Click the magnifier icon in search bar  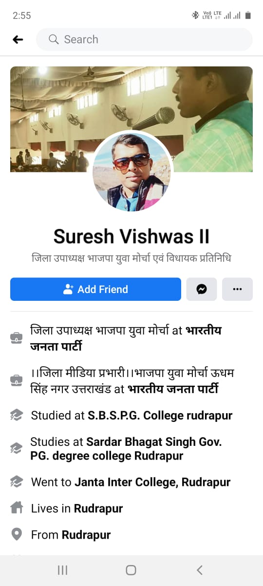(54, 40)
